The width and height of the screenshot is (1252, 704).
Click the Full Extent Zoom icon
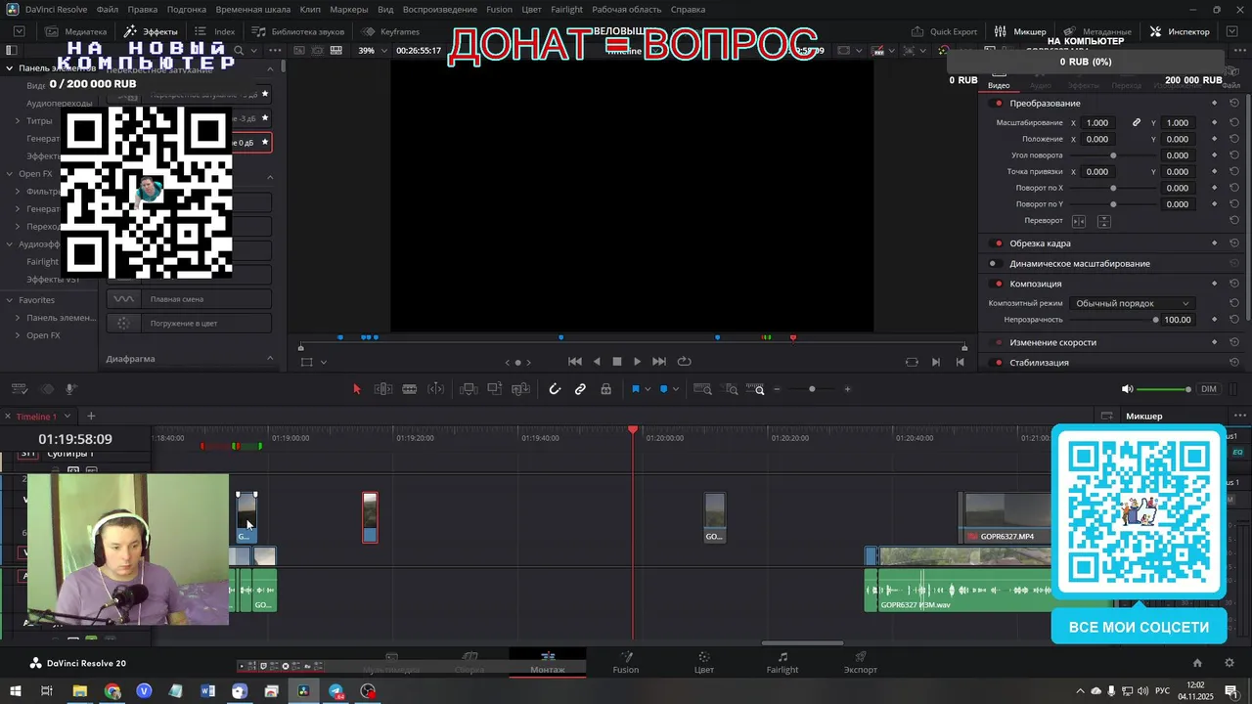tap(702, 389)
